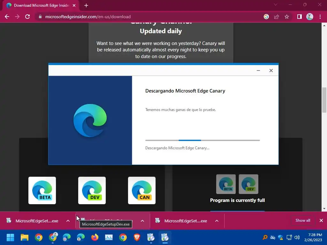
Task: Select the Download Microsoft Edge Insider tab
Action: 41,5
